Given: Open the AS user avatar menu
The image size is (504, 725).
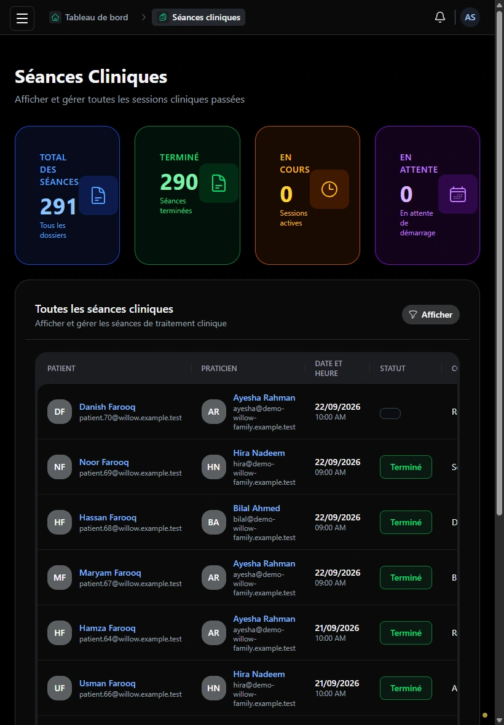Looking at the screenshot, I should point(470,18).
